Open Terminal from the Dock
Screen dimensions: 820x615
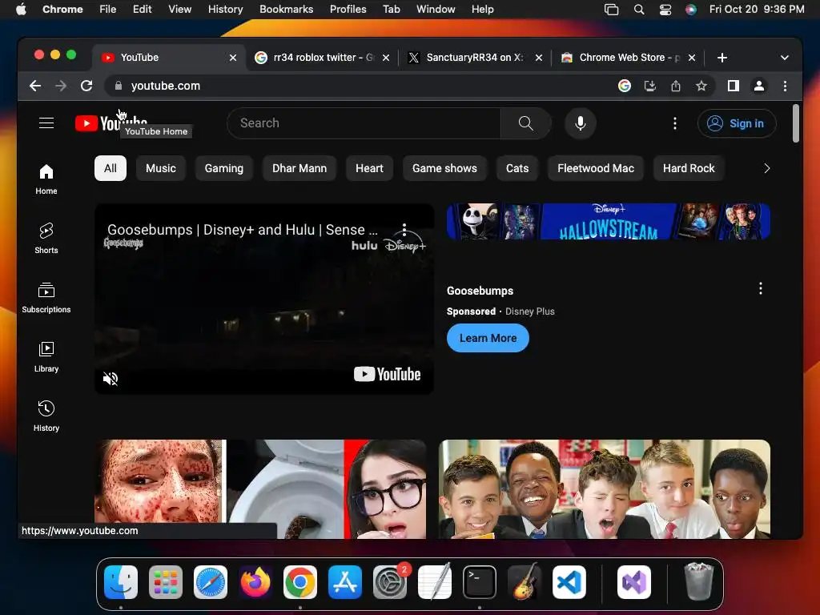coord(480,582)
